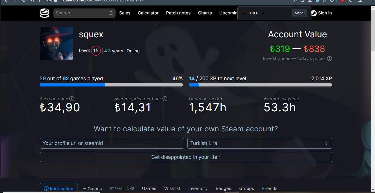This screenshot has height=193, width=375.
Task: Open the Steam Games link
Action: 149,188
